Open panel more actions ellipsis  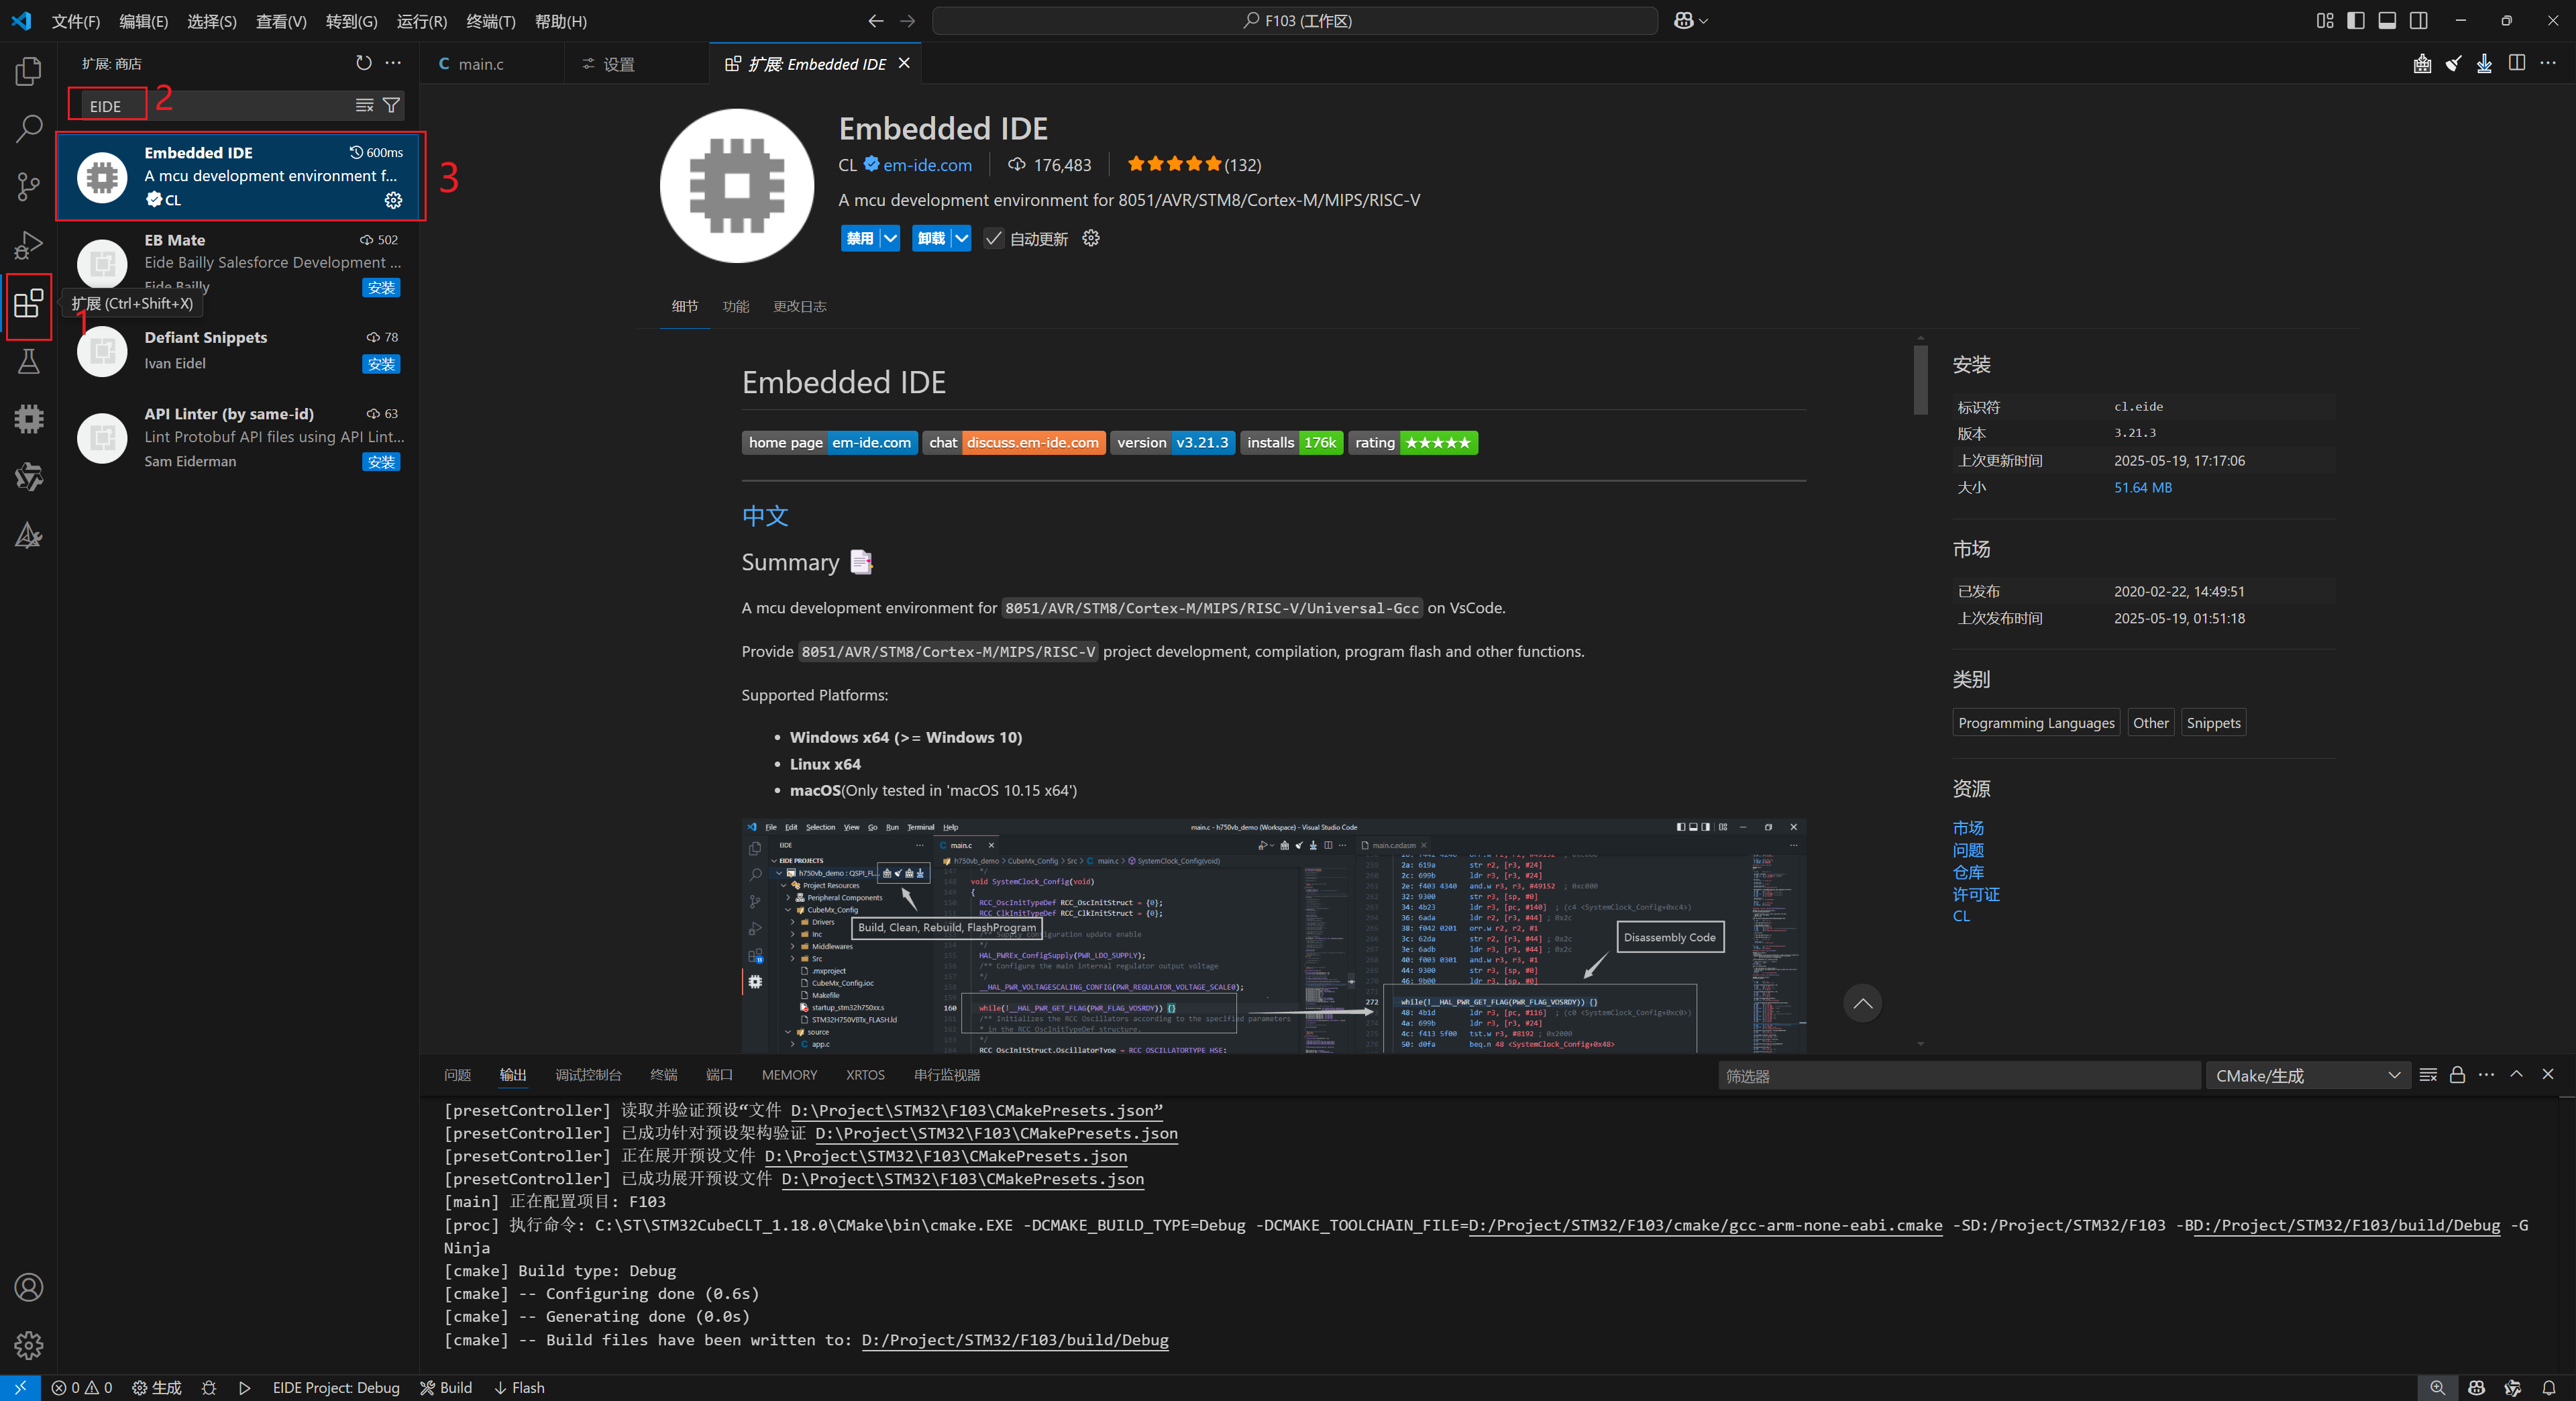click(2487, 1075)
